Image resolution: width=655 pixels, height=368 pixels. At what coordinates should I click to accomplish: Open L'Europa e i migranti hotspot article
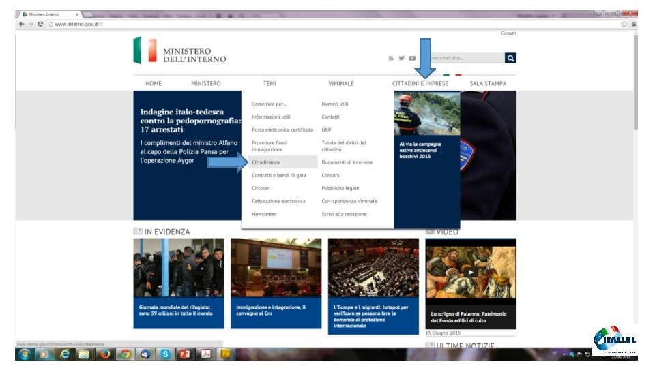point(373,287)
